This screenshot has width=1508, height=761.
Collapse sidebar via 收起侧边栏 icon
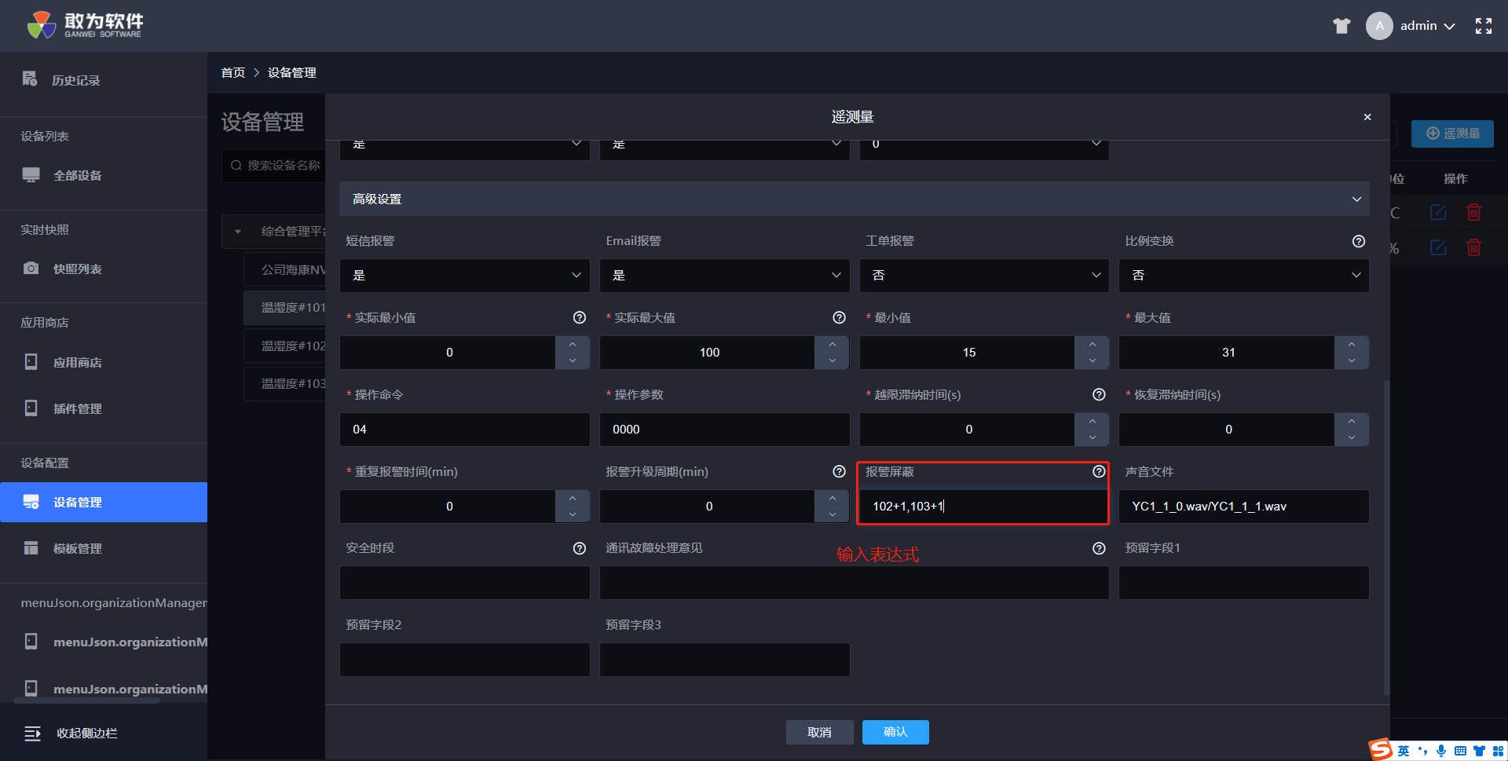tap(32, 734)
